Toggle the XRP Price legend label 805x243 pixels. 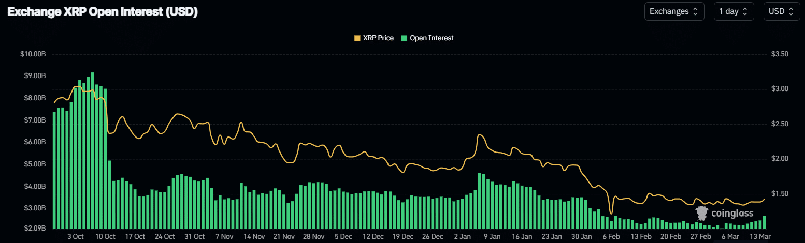[378, 38]
